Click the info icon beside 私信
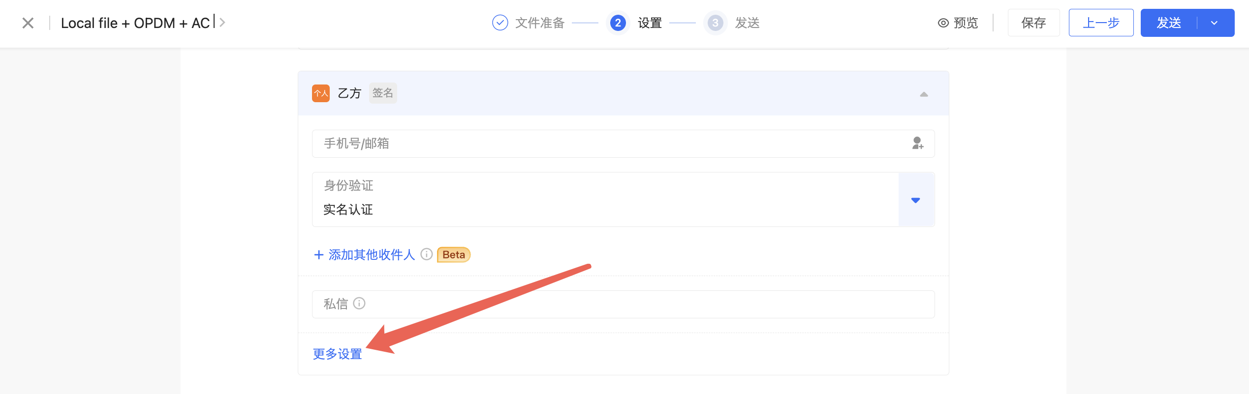Viewport: 1249px width, 394px height. pos(359,303)
